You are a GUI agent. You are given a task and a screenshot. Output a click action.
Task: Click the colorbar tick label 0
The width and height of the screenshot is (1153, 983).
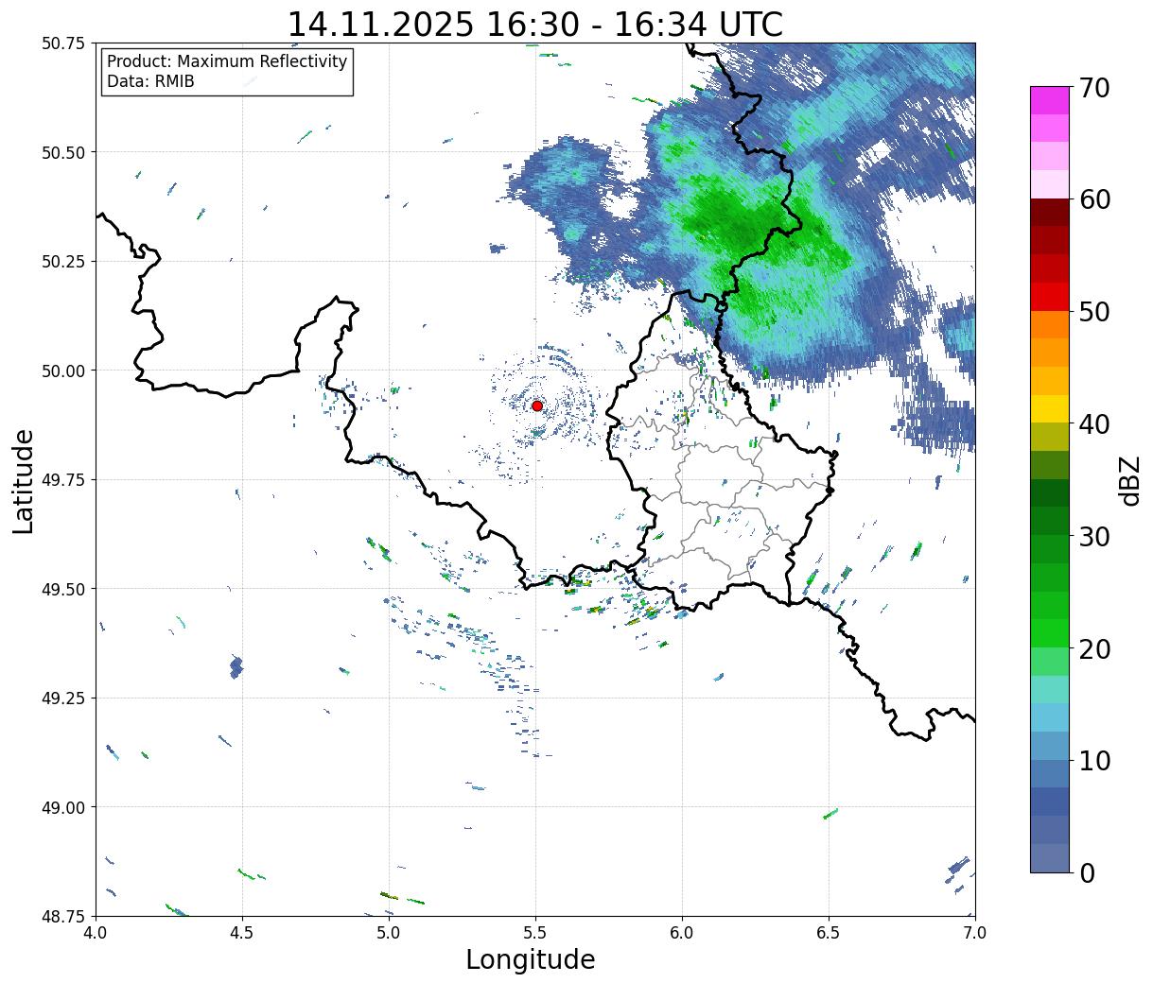click(x=1087, y=873)
